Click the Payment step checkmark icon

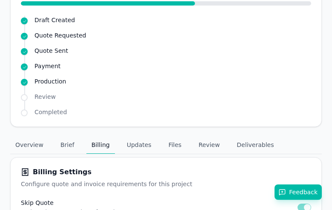[24, 67]
